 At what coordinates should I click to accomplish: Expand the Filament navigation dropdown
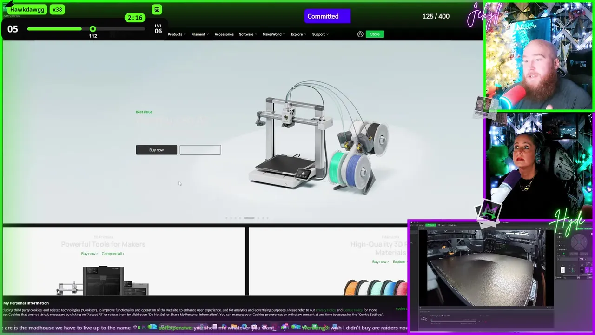pyautogui.click(x=200, y=34)
